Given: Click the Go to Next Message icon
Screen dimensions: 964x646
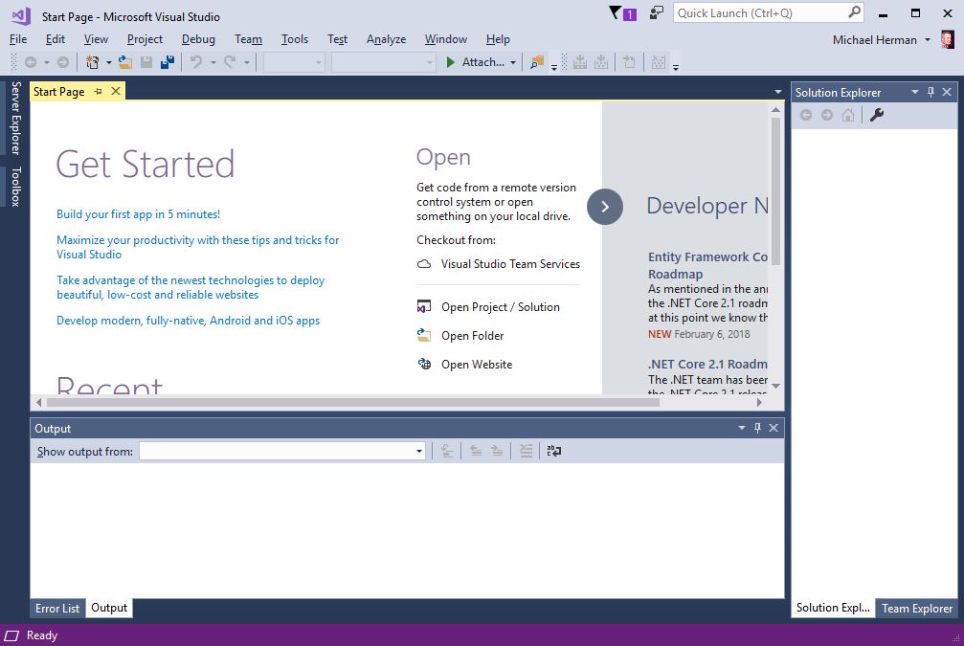Looking at the screenshot, I should pyautogui.click(x=497, y=451).
